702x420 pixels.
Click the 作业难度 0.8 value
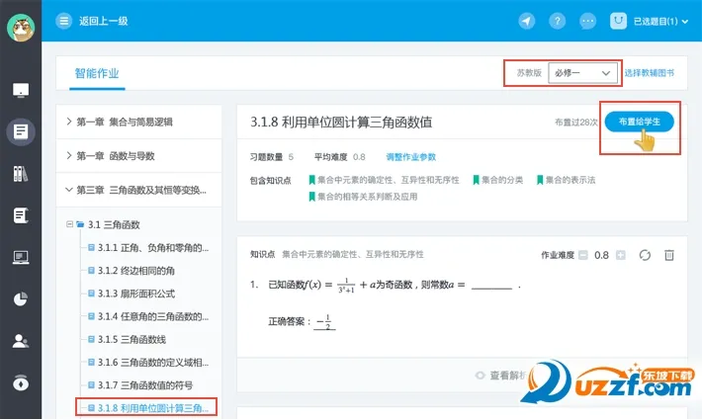click(602, 255)
